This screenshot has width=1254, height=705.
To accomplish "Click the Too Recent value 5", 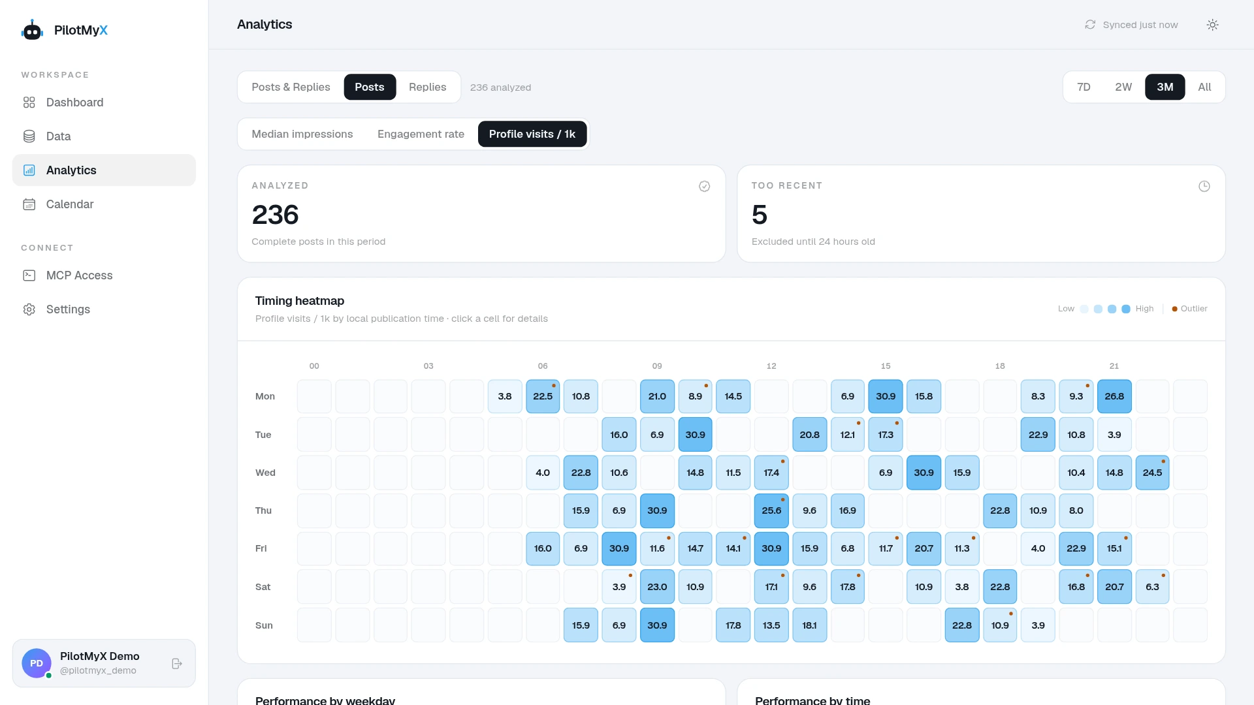I will 760,215.
